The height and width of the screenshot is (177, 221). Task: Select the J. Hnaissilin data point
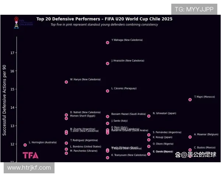[x=108, y=63]
